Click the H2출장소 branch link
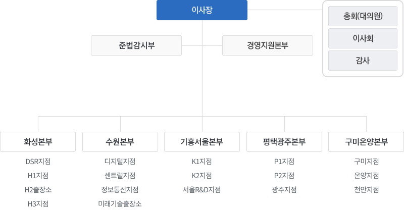Screen dimensions: 404x210 click(x=38, y=190)
